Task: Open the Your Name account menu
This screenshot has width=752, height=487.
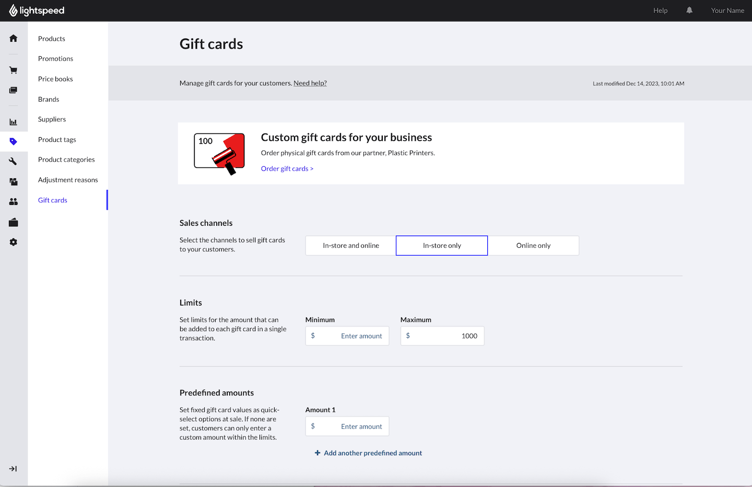Action: (727, 10)
